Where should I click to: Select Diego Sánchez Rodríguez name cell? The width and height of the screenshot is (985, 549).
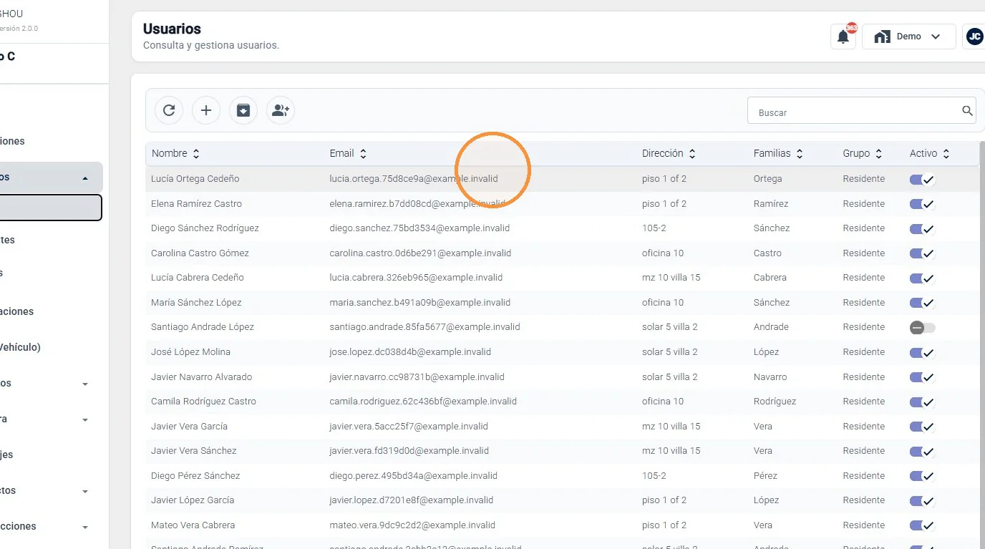[x=205, y=228]
